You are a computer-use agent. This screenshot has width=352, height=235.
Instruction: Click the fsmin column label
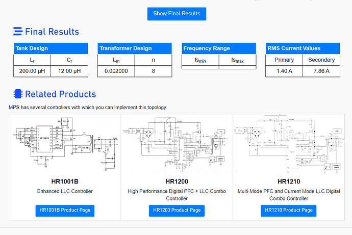(200, 60)
